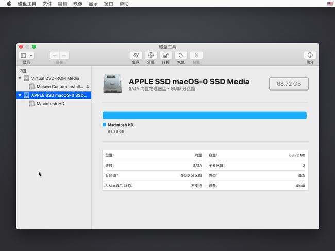335x251 pixels.
Task: Click the 连接 row value SATA
Action: (x=197, y=165)
